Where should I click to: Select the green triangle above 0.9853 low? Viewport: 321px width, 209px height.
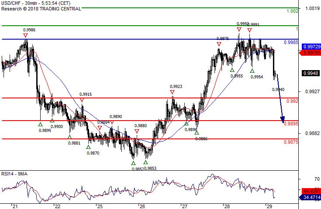[x=145, y=162]
